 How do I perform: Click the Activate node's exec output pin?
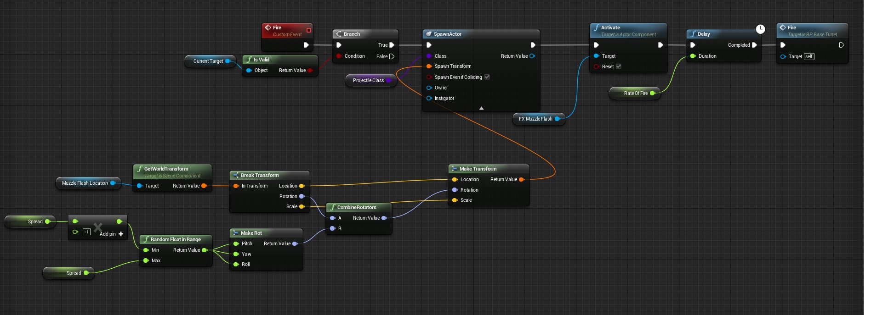pos(660,45)
